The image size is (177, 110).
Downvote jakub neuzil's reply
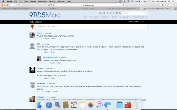point(47,63)
